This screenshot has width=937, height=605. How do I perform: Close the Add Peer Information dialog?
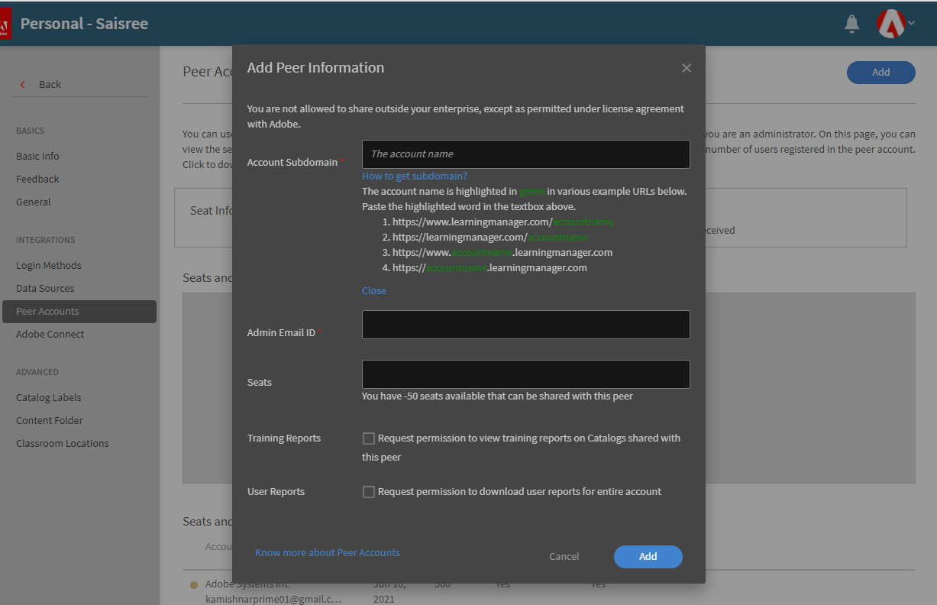pyautogui.click(x=687, y=68)
